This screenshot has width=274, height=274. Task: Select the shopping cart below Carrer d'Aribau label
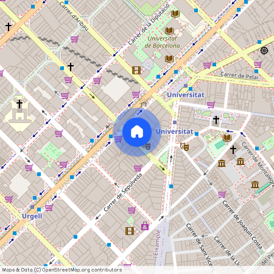pos(75,39)
